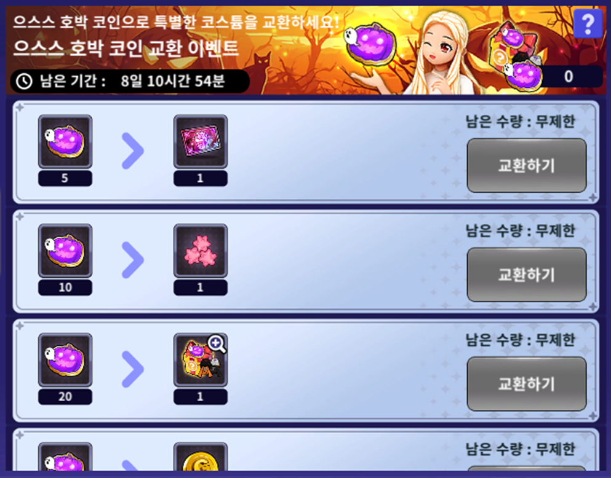Viewport: 611px width, 478px height.
Task: Click the pumpkin coin icon costing 20
Action: click(65, 360)
